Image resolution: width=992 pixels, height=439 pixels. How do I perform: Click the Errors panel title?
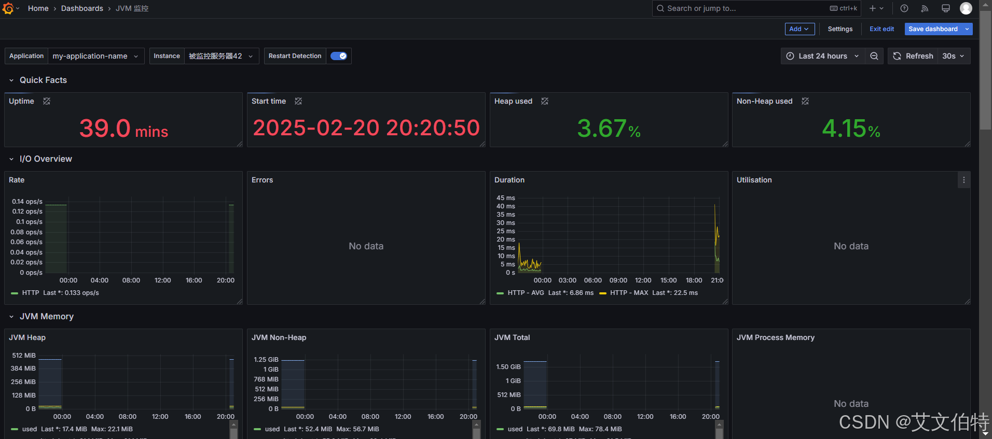pos(263,180)
